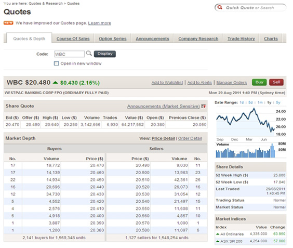Click the green up arrow beside WBC price
This screenshot has height=248, width=293.
(55, 82)
